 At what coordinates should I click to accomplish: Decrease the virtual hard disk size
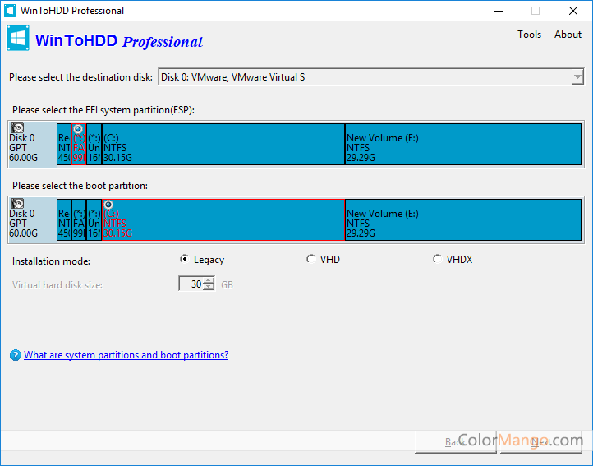pyautogui.click(x=209, y=288)
